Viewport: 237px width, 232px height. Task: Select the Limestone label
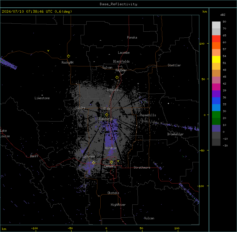42,98
